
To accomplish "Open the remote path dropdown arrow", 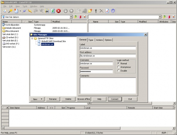I will click(160, 17).
